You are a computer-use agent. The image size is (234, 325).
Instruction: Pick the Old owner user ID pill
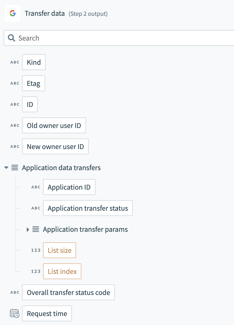click(54, 126)
